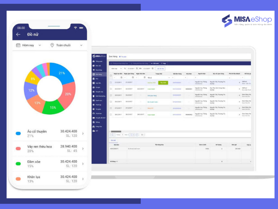The width and height of the screenshot is (278, 209).
Task: Click the pagination refresh icon
Action: [x=137, y=135]
